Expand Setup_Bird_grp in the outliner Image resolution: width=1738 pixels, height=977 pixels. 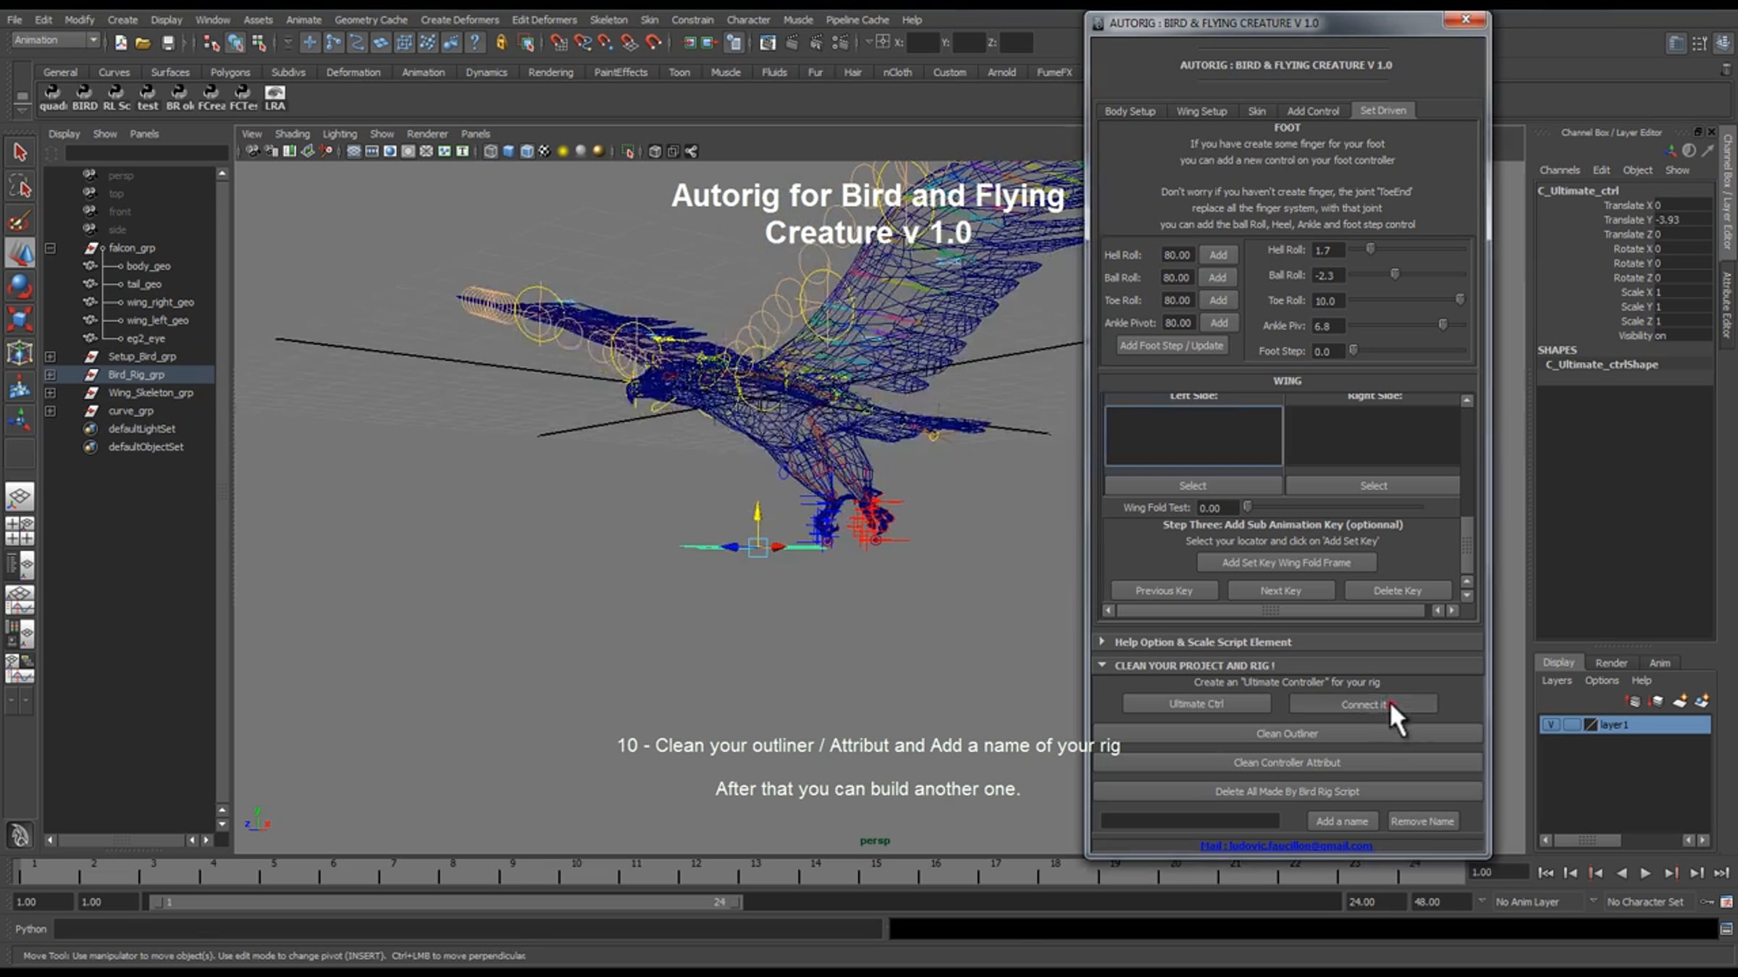50,357
